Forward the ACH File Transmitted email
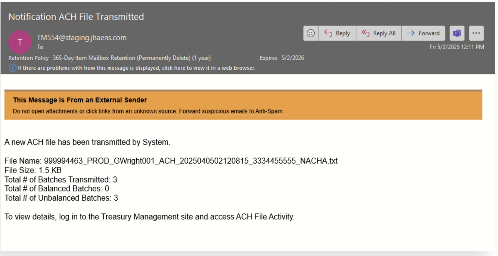This screenshot has height=256, width=498. click(423, 33)
